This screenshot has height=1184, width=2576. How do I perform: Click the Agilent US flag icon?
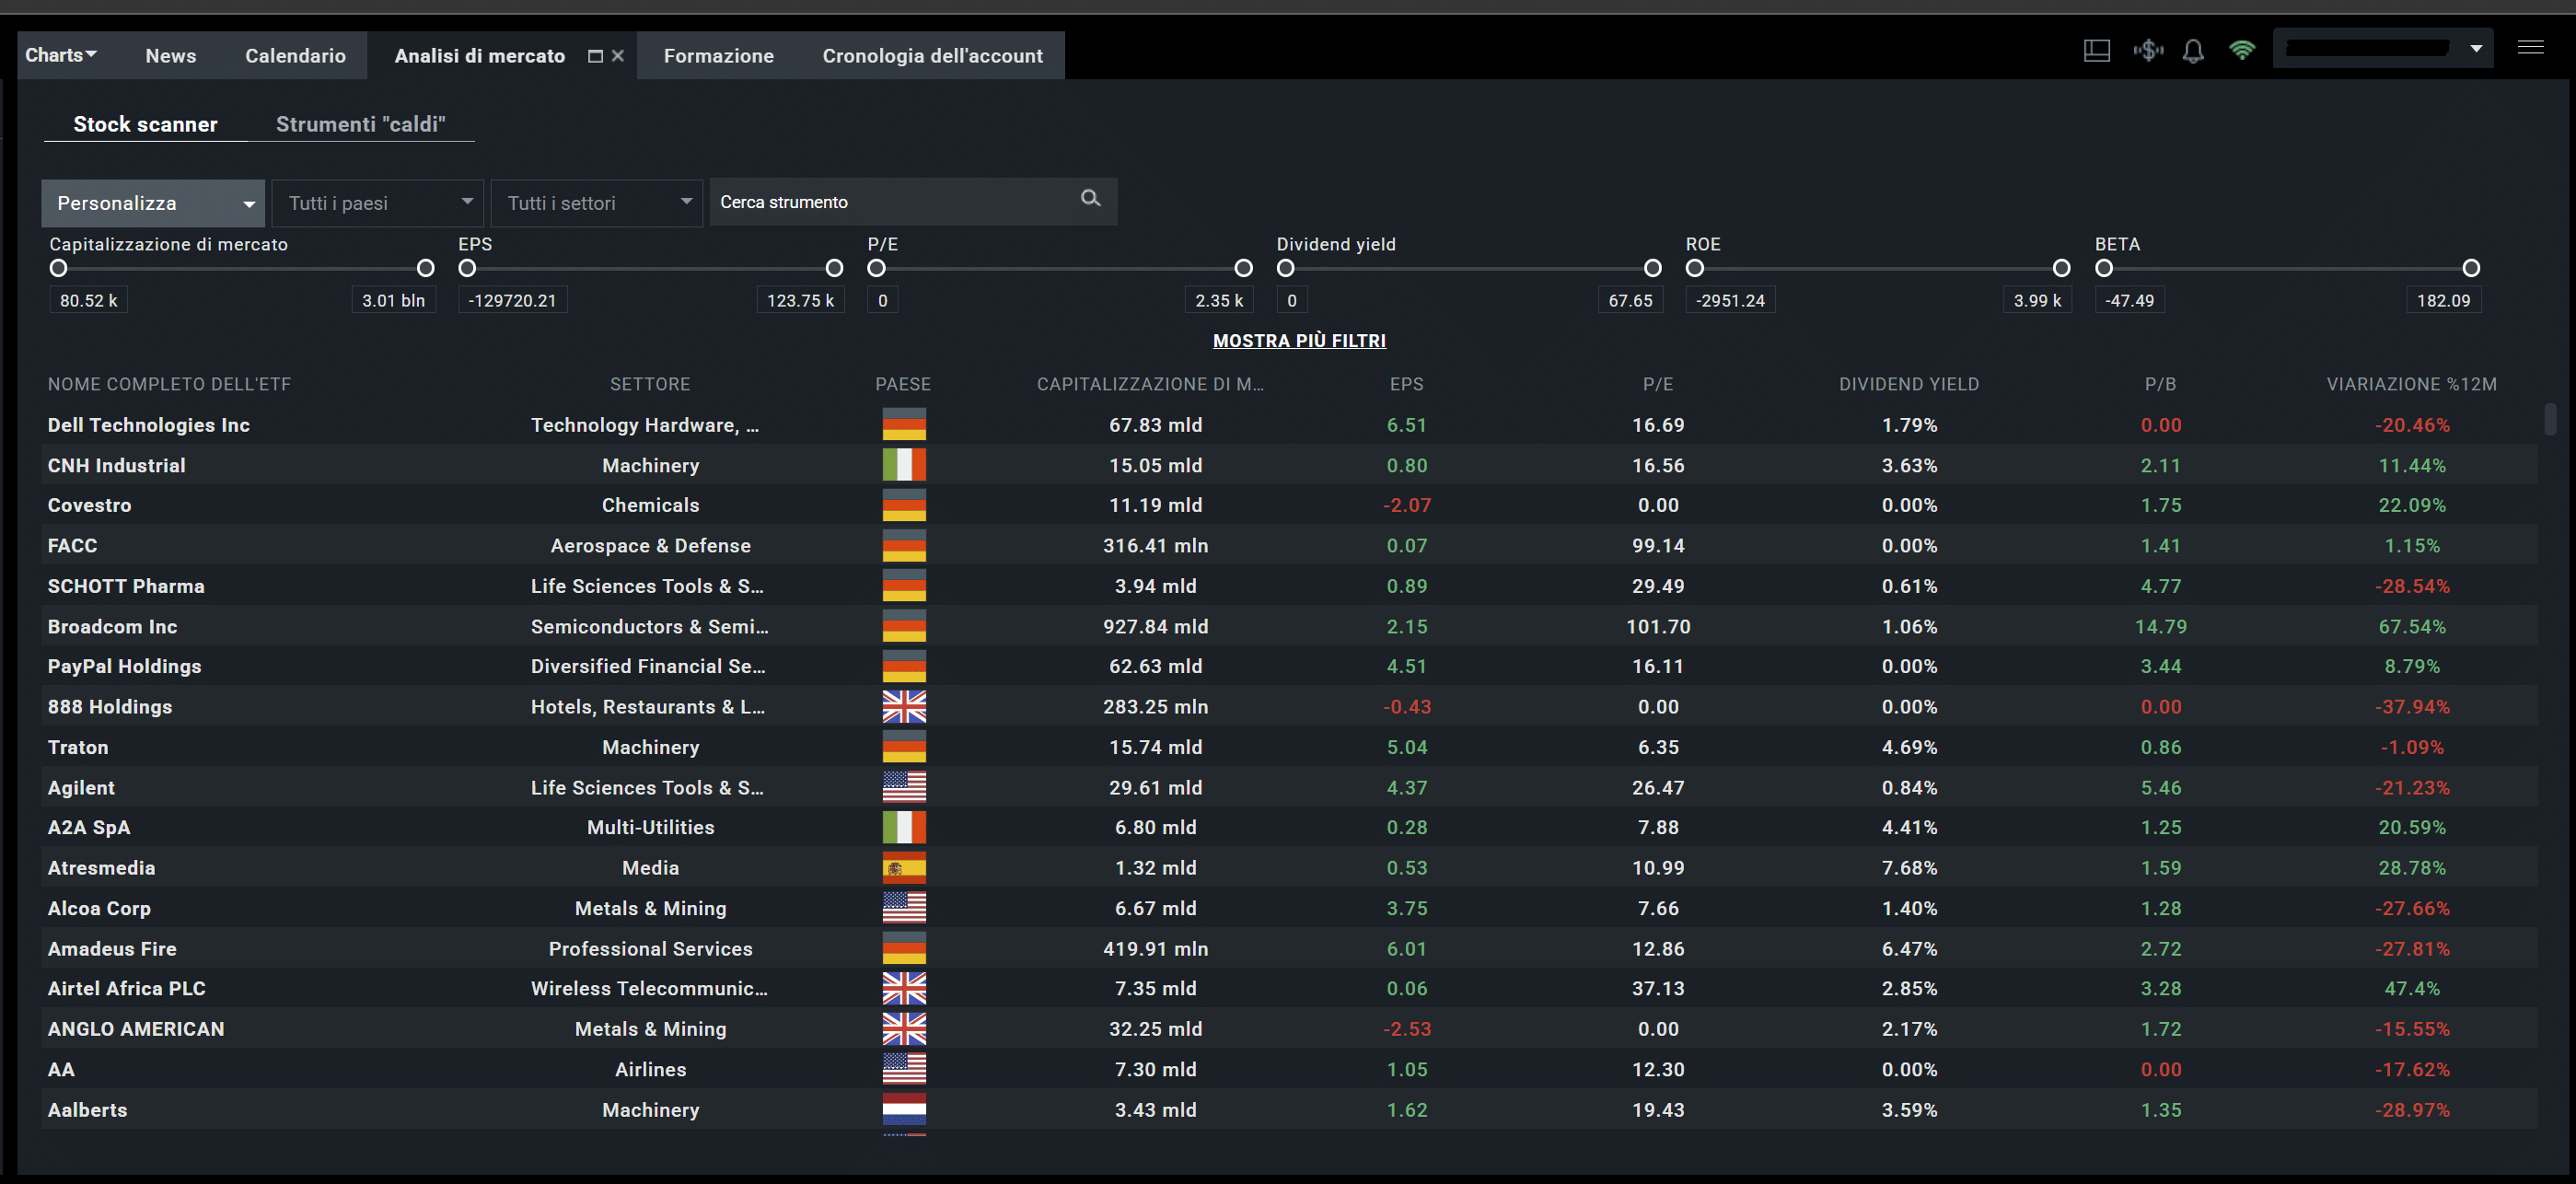(904, 787)
